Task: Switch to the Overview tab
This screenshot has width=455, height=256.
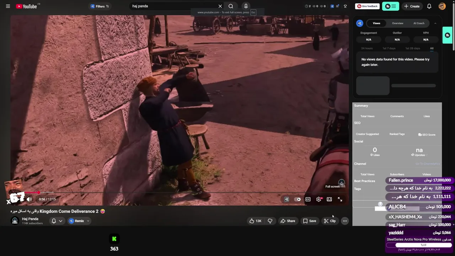Action: tap(397, 23)
